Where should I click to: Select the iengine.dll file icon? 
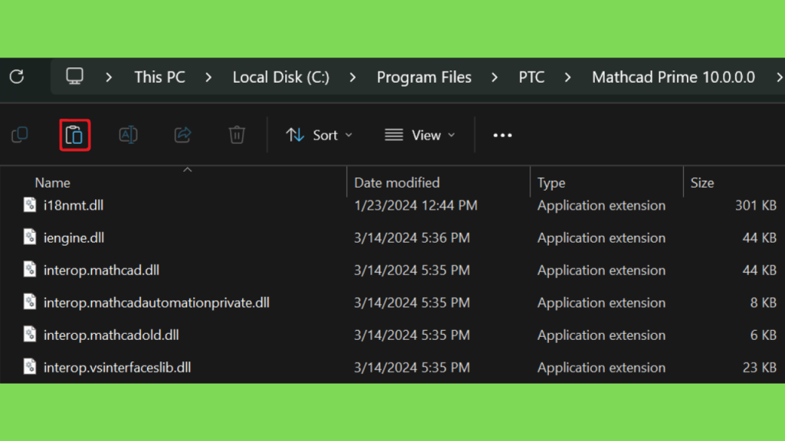tap(30, 237)
